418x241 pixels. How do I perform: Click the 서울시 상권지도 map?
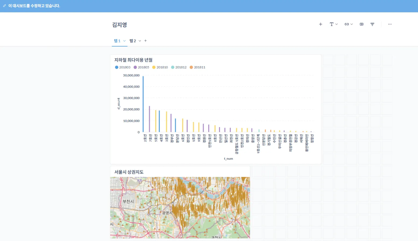[x=180, y=208]
